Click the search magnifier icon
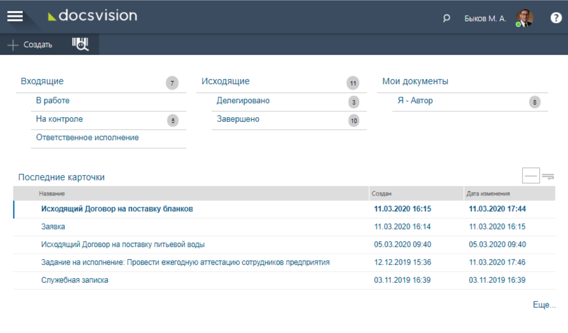 point(446,18)
